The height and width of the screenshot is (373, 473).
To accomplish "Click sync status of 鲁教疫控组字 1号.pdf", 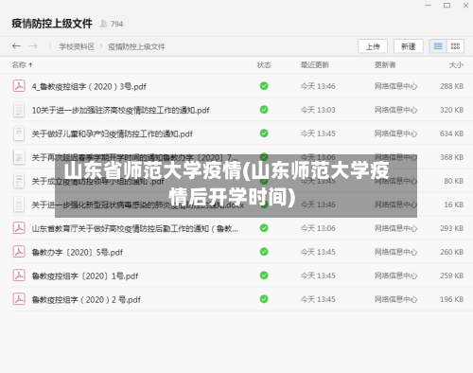I will coord(264,275).
